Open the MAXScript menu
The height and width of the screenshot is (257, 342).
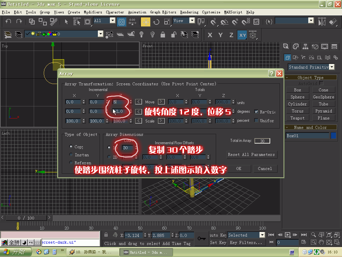click(x=233, y=12)
